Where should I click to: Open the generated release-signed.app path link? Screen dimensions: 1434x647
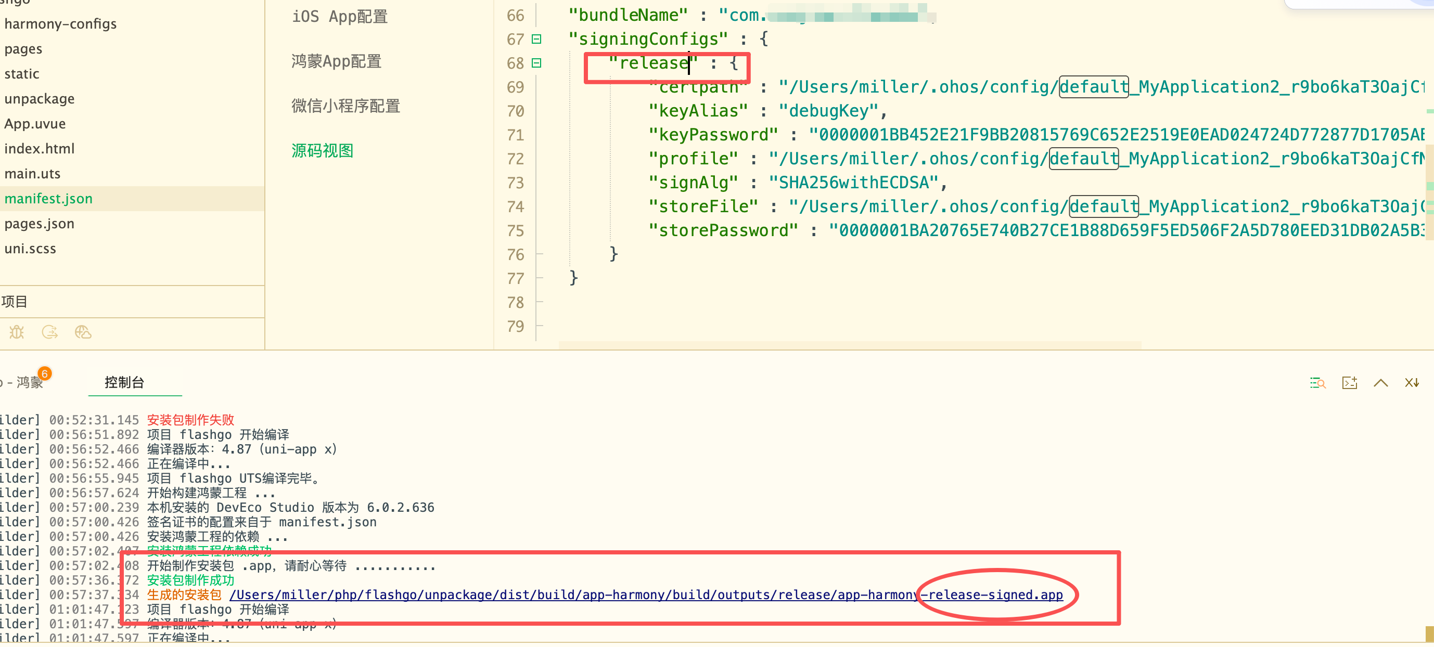[646, 594]
